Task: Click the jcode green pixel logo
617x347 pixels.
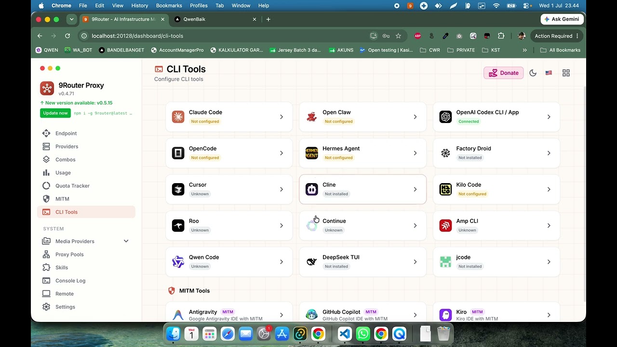Action: 445,262
